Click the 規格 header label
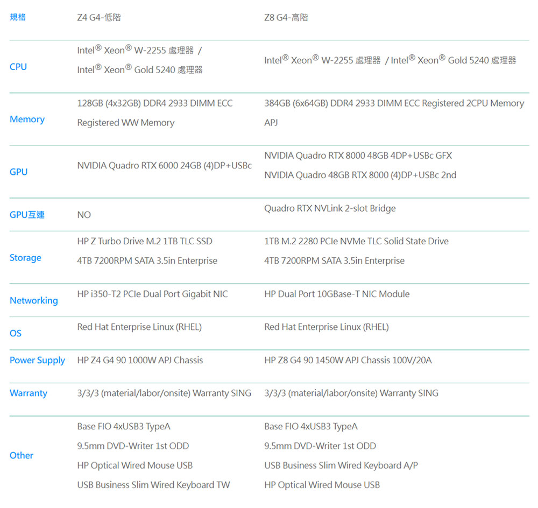The image size is (538, 508). 18,17
